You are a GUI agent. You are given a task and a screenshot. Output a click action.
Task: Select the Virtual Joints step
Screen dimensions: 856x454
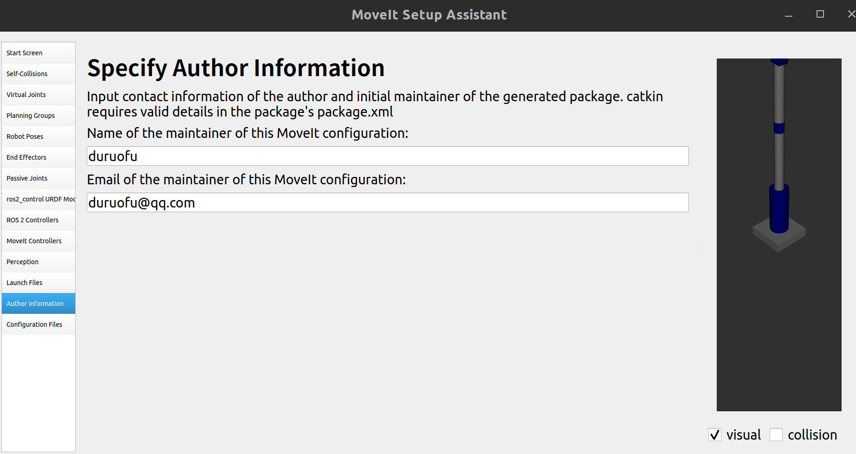pos(38,95)
